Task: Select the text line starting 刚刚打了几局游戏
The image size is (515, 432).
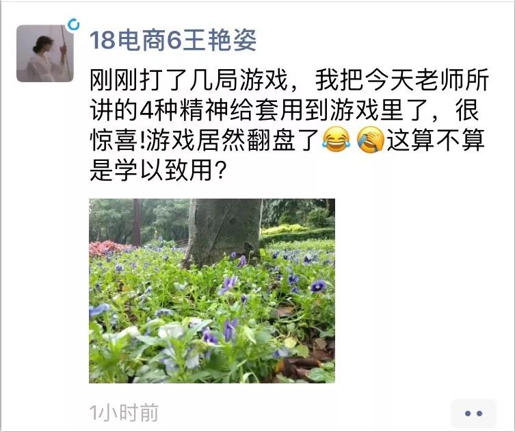Action: point(289,80)
